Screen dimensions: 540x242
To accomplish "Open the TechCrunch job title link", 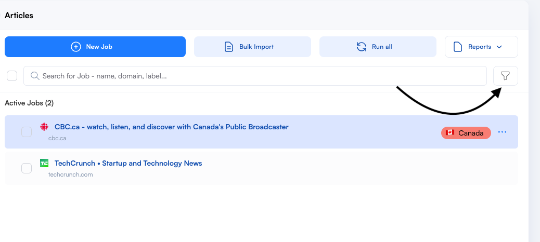I will click(128, 163).
